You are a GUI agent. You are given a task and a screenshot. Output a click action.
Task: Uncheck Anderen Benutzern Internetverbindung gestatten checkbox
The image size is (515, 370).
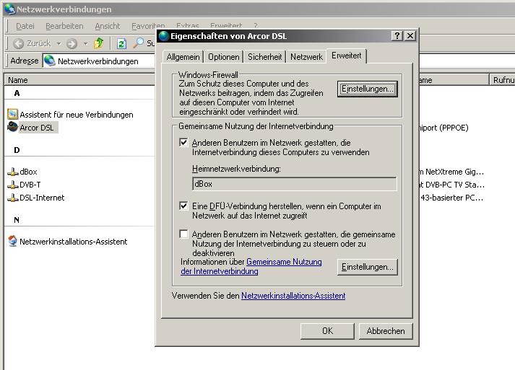[x=184, y=144]
